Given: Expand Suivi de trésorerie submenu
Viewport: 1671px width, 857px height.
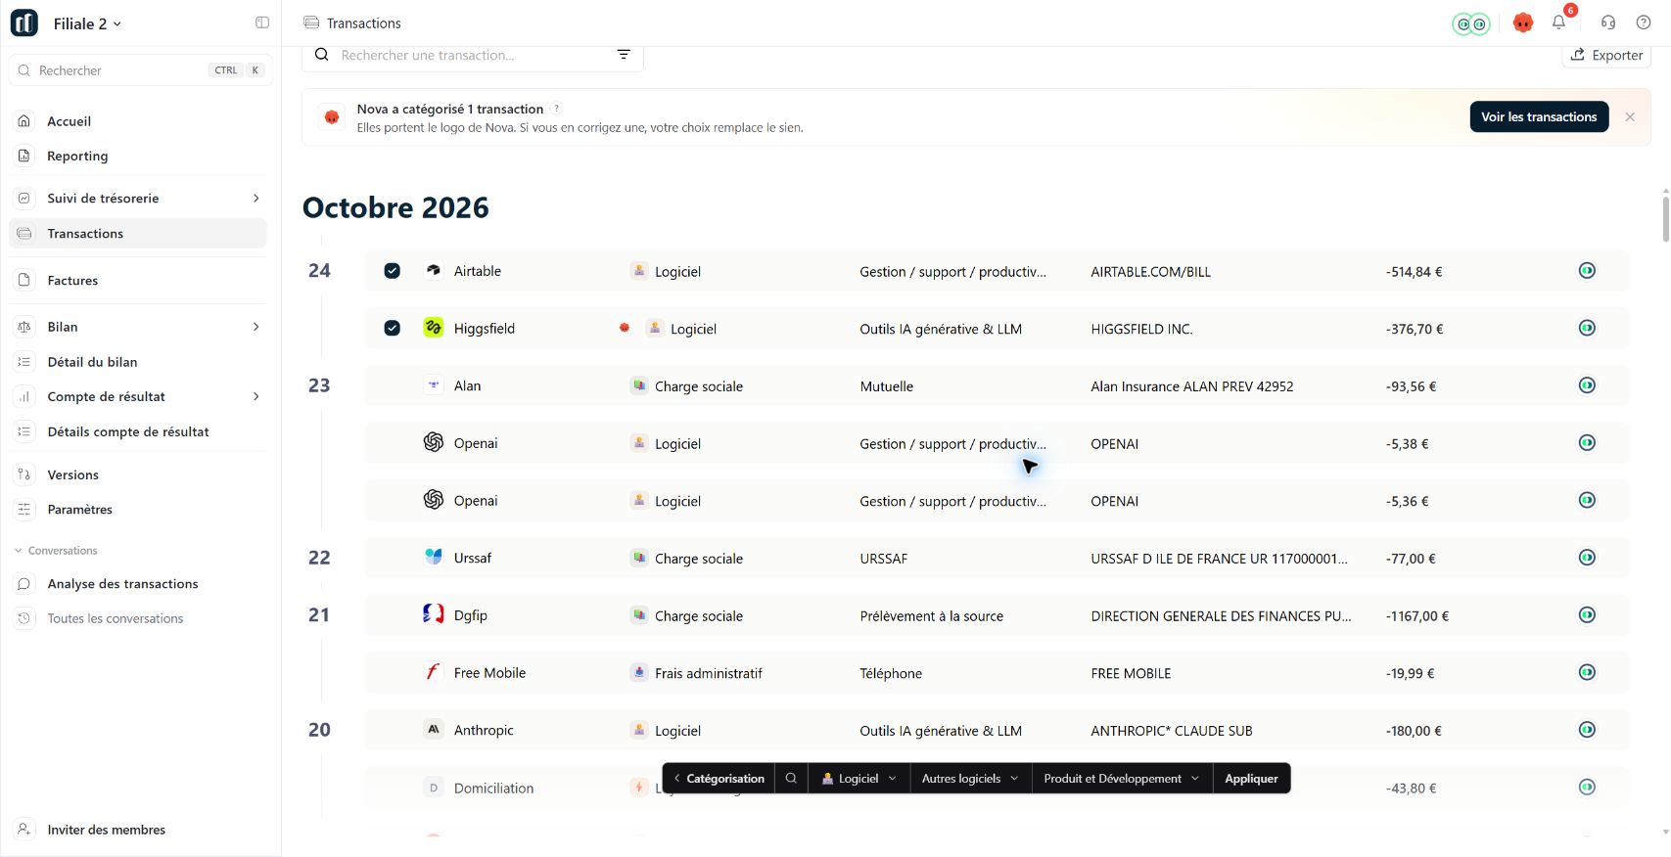Looking at the screenshot, I should point(256,198).
